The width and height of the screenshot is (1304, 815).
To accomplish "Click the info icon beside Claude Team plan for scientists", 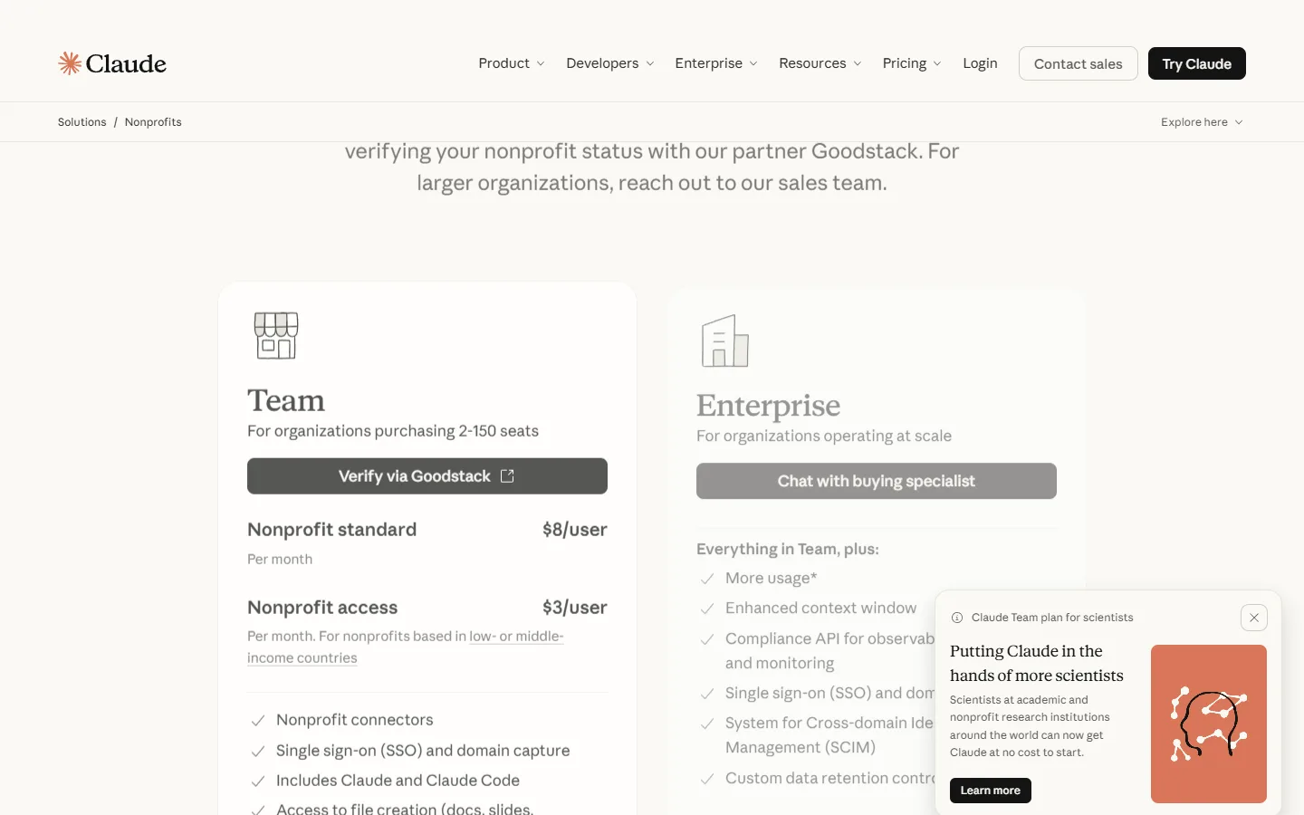I will pyautogui.click(x=957, y=618).
